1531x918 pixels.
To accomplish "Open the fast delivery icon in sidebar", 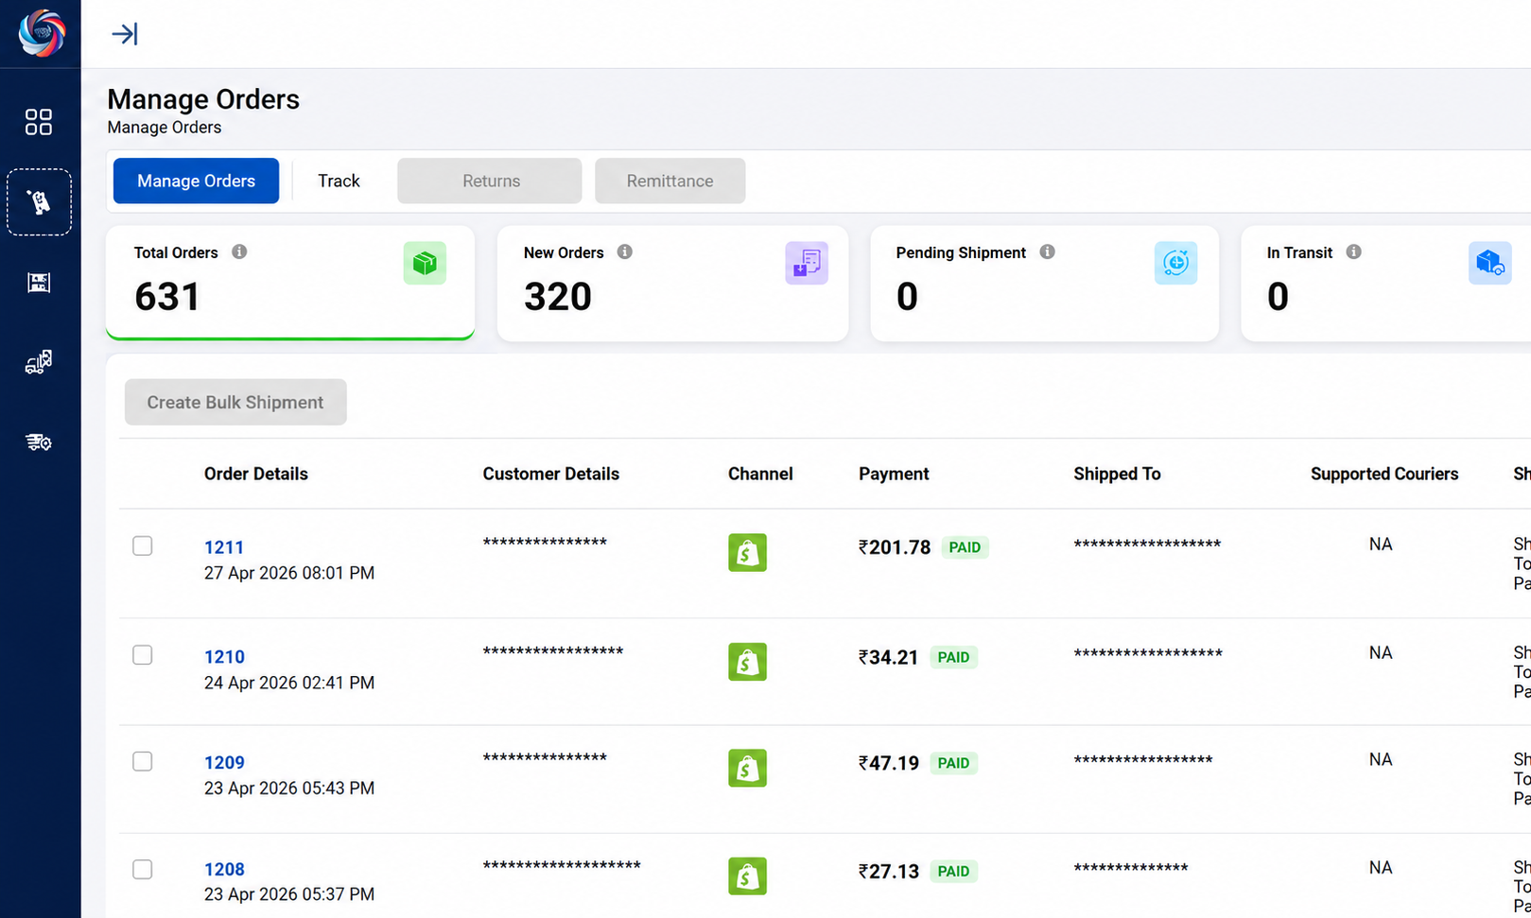I will click(39, 442).
